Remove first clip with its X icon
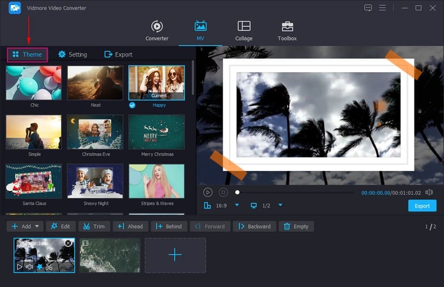The width and height of the screenshot is (444, 287). point(68,243)
